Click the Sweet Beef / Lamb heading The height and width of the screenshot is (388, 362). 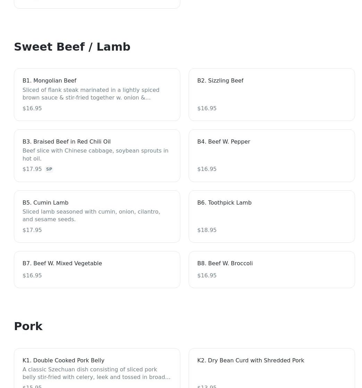click(x=72, y=47)
